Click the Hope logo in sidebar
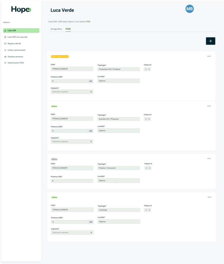 pos(21,9)
